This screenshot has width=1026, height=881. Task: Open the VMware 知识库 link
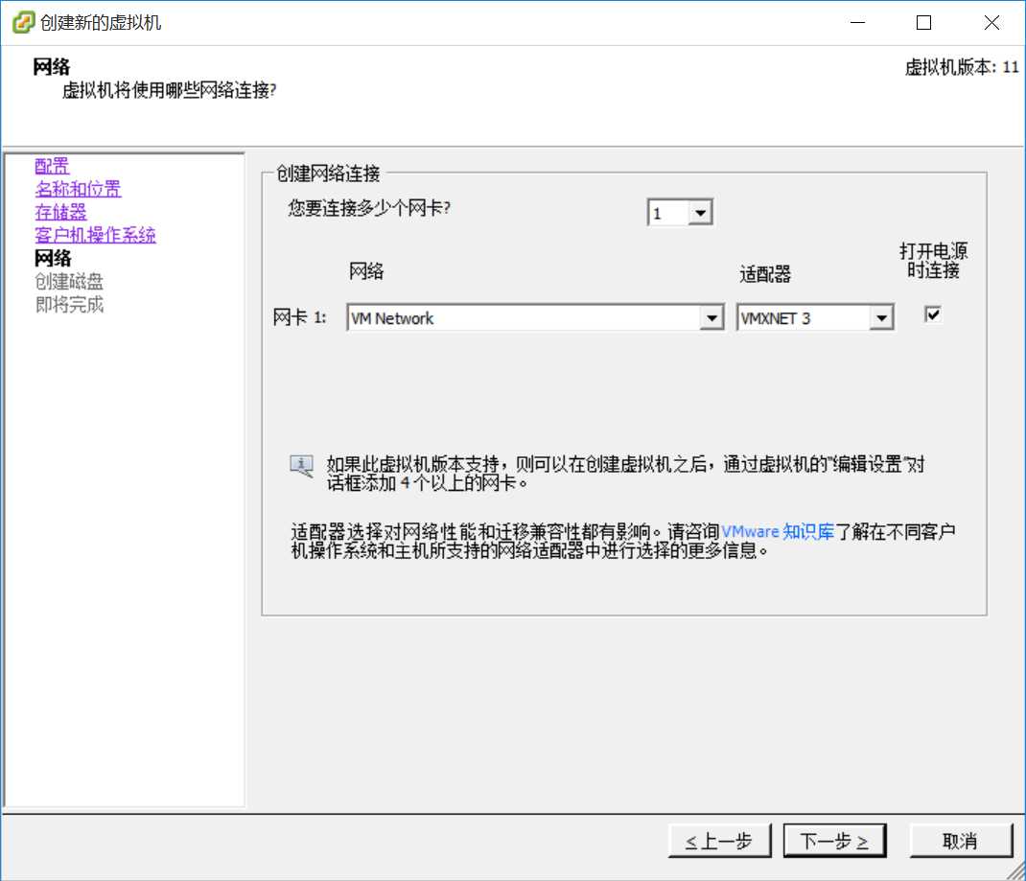778,531
